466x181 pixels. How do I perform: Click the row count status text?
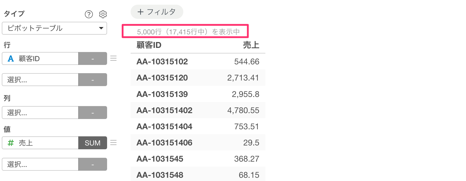tap(188, 32)
